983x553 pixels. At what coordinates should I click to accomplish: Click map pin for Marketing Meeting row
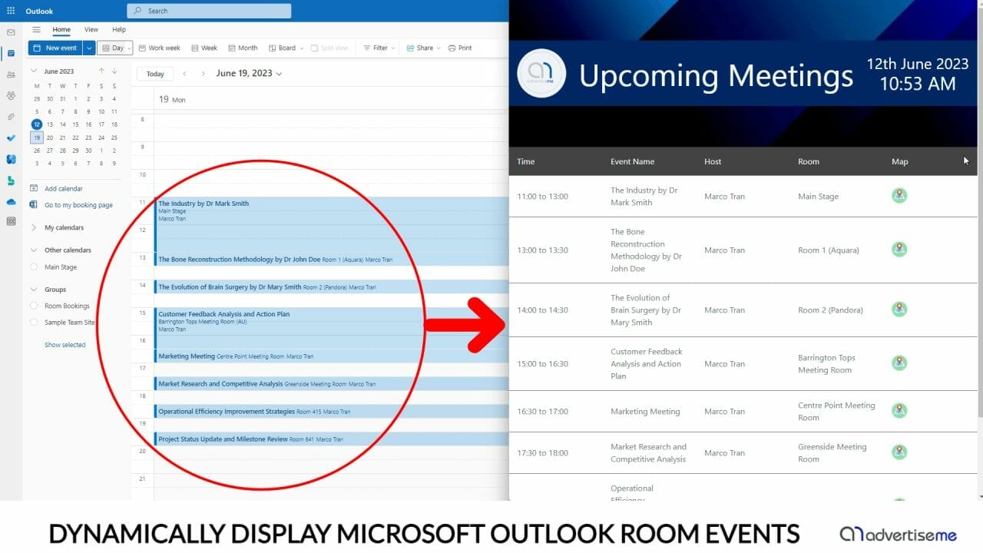point(899,411)
